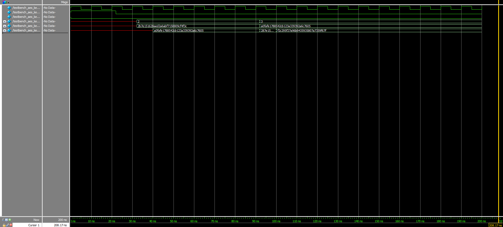Open the dropdown arrow beside the objects icon
This screenshot has width=503, height=227.
[x=9, y=3]
